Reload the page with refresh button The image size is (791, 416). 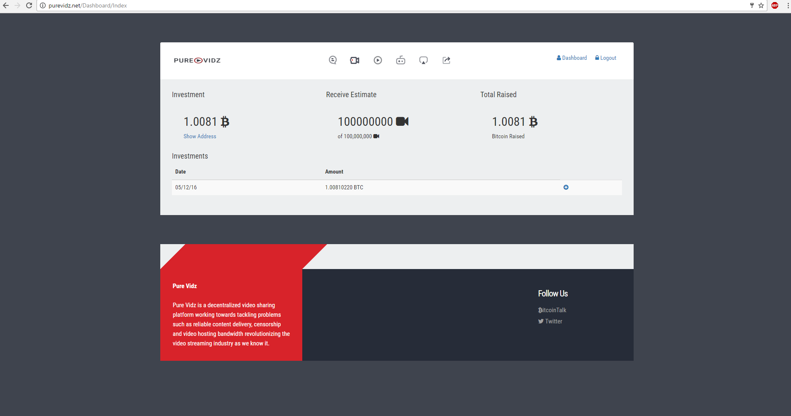[x=29, y=5]
